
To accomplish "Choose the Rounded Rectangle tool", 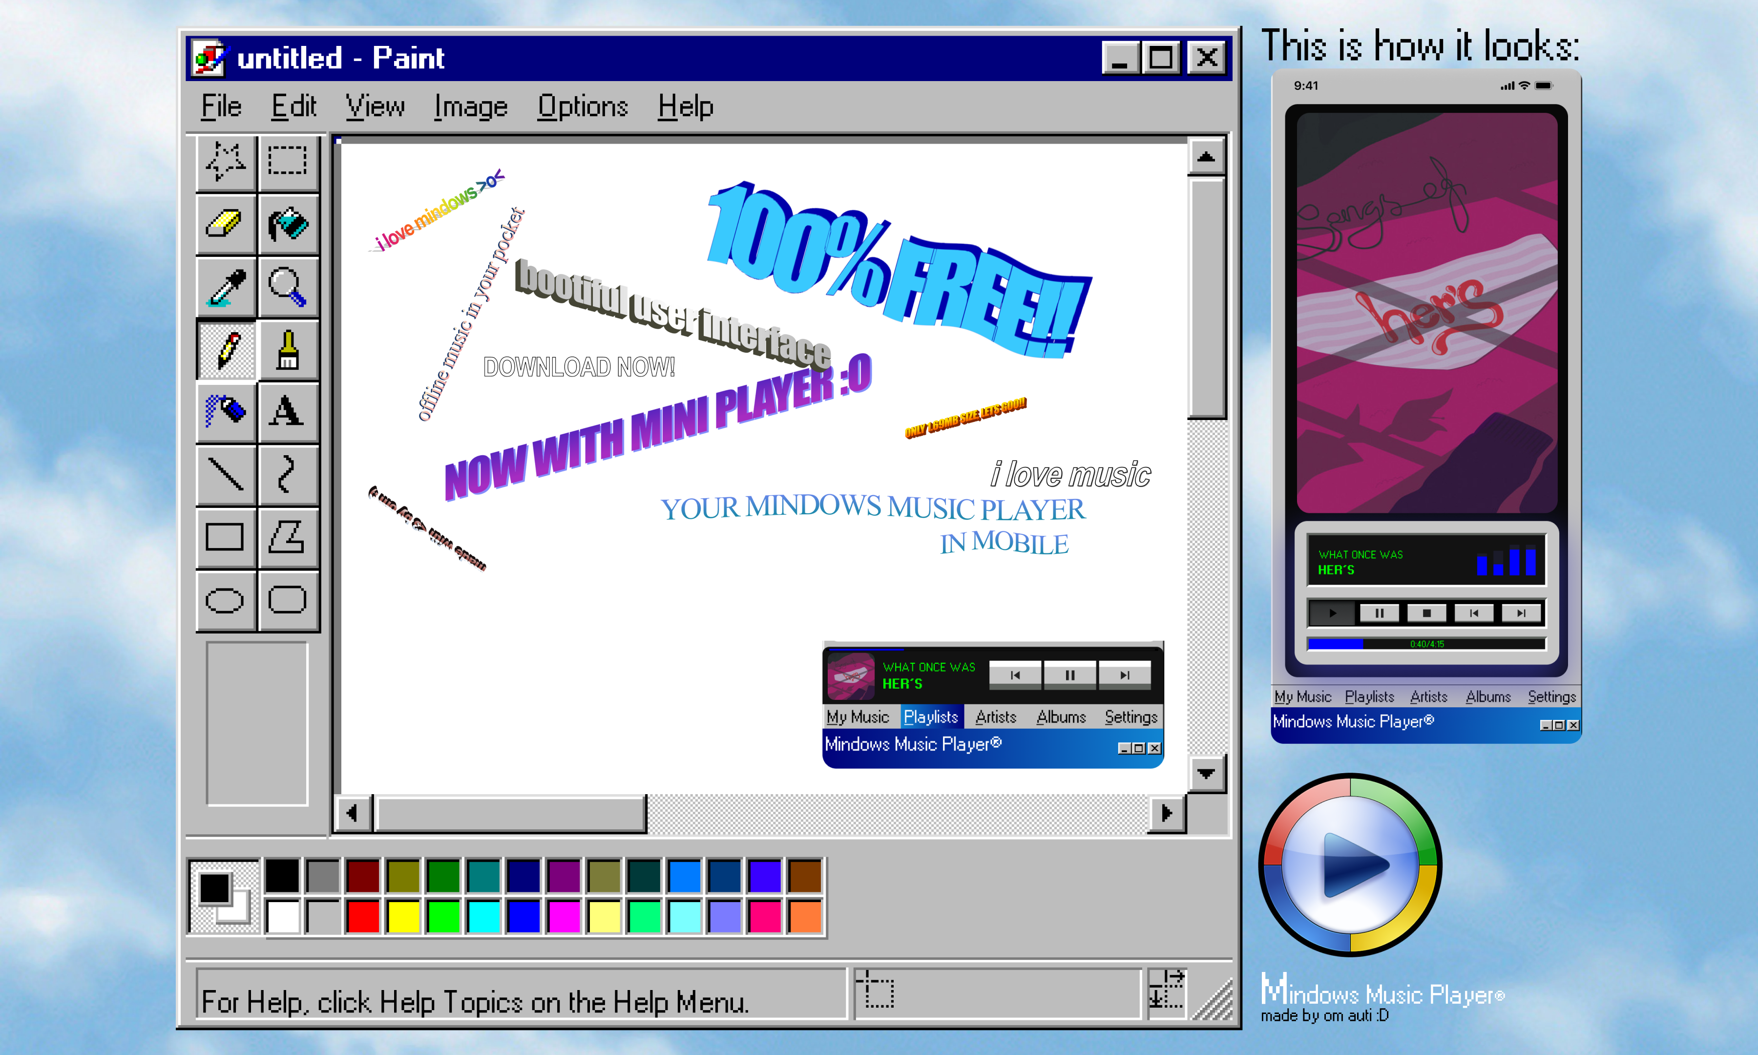I will pos(288,600).
